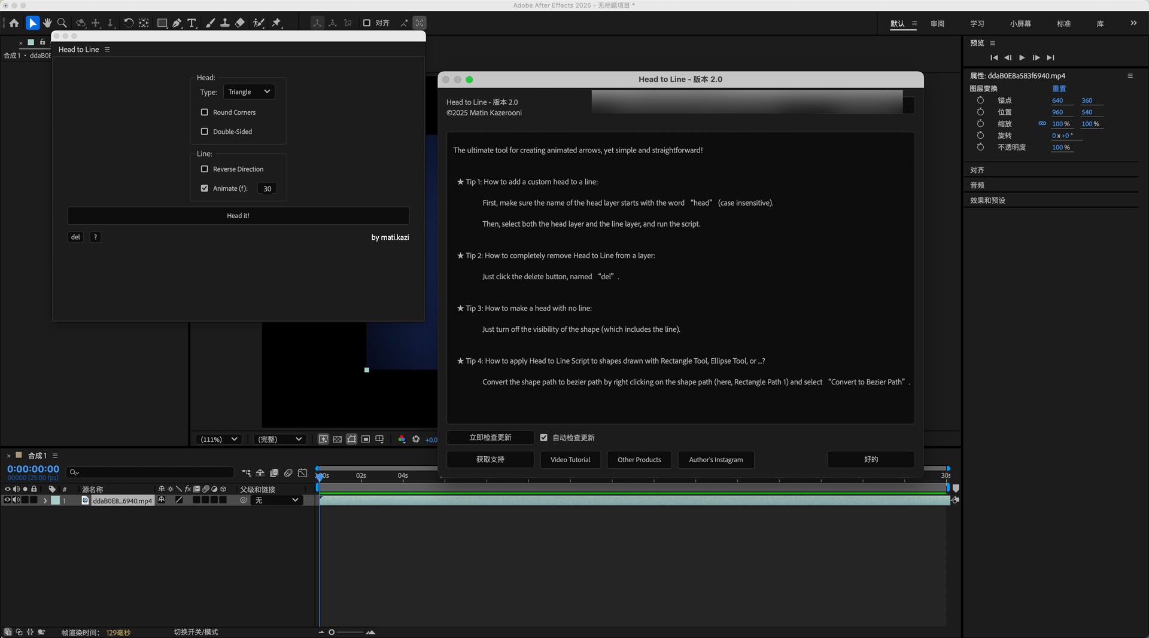The width and height of the screenshot is (1149, 638).
Task: Select the Pen tool
Action: (x=177, y=23)
